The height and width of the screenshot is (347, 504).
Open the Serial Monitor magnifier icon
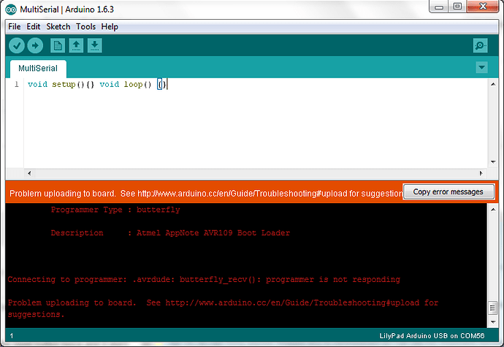480,46
